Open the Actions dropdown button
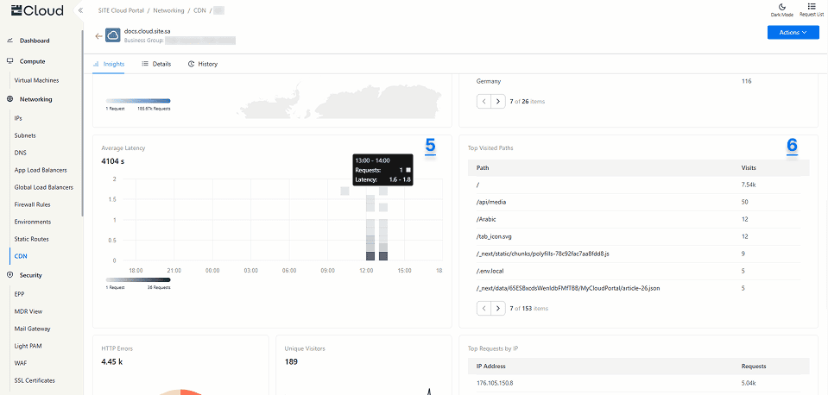Screen dimensions: 828x395 [x=793, y=32]
